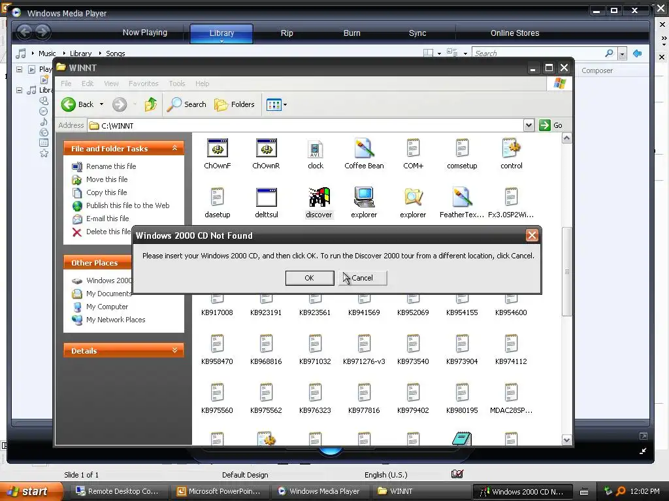
Task: Click OK in the CD Not Found dialog
Action: (309, 278)
